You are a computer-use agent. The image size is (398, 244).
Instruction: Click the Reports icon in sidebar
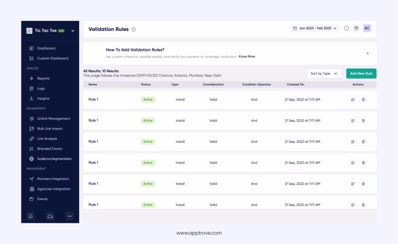(x=31, y=78)
